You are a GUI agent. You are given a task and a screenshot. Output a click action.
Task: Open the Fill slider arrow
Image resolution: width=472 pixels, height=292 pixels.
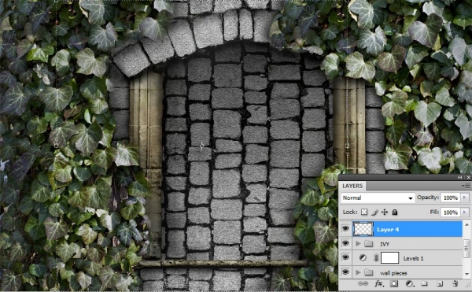point(465,213)
